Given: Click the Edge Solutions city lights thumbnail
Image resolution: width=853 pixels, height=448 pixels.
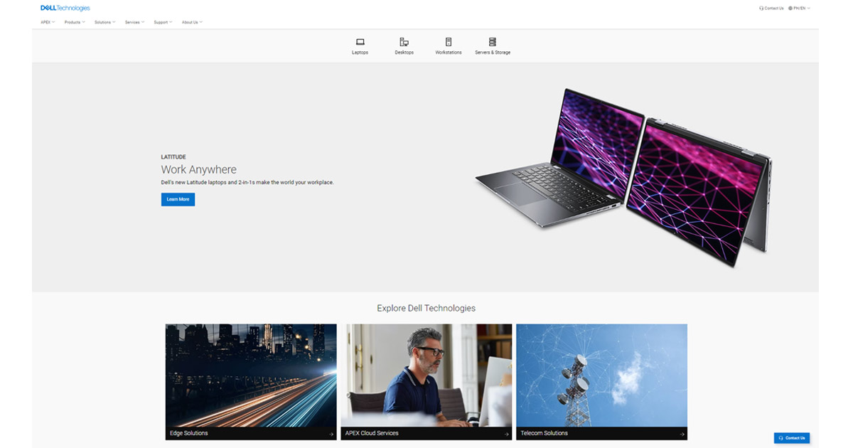Looking at the screenshot, I should tap(251, 375).
